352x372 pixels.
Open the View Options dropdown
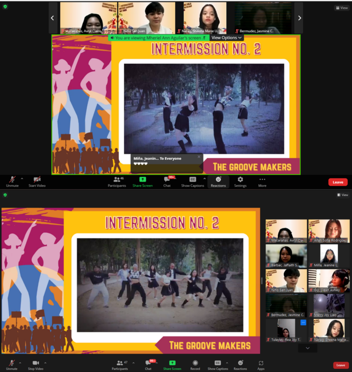pyautogui.click(x=227, y=38)
